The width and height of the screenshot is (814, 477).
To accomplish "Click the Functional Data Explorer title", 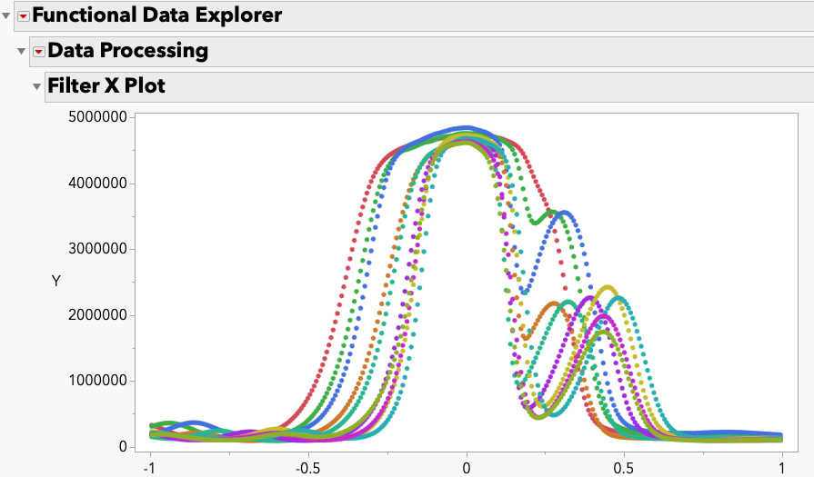I will coord(157,15).
